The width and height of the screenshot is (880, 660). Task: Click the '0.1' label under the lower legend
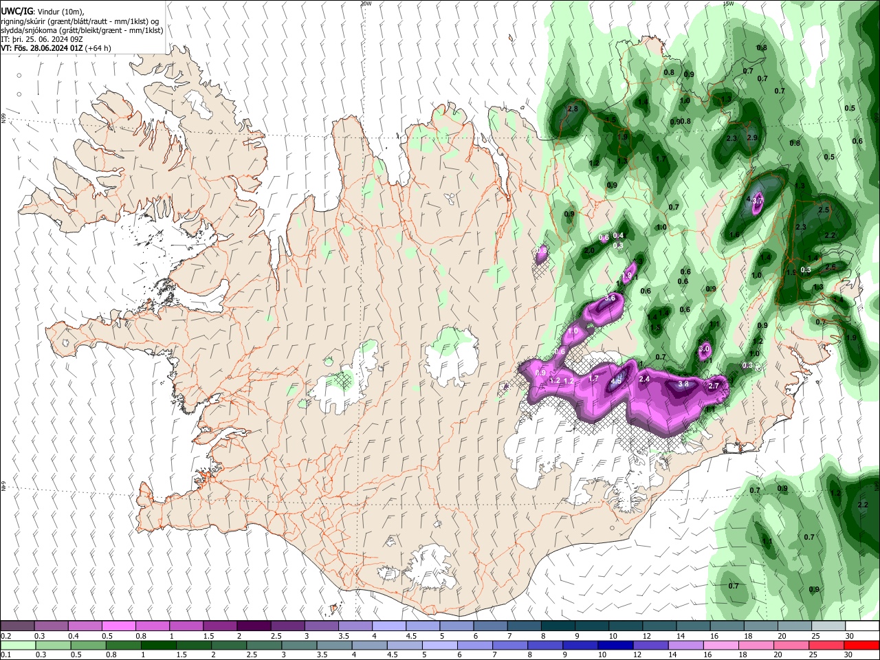(5, 654)
